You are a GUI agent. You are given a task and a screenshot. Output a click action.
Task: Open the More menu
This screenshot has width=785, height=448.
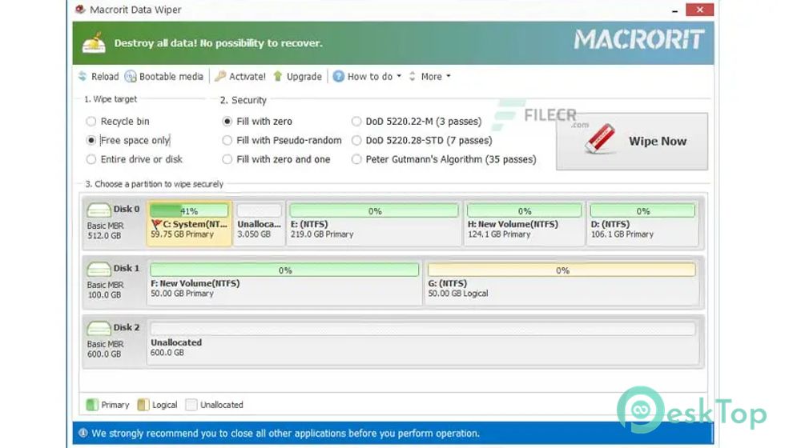point(432,77)
